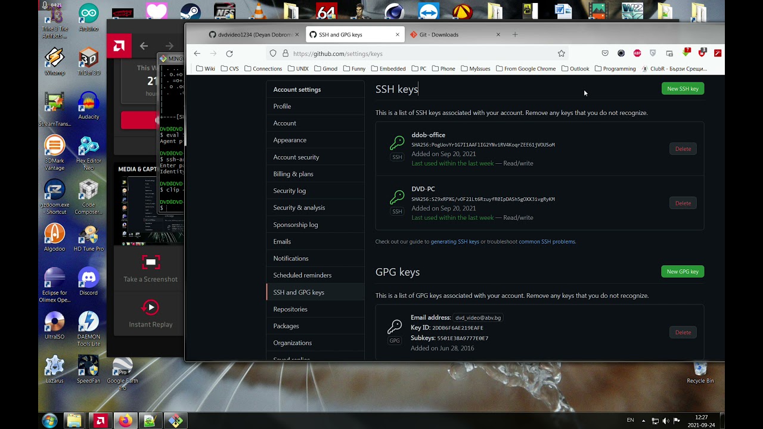Launch Discord from the desktop
763x429 pixels.
[x=88, y=282]
